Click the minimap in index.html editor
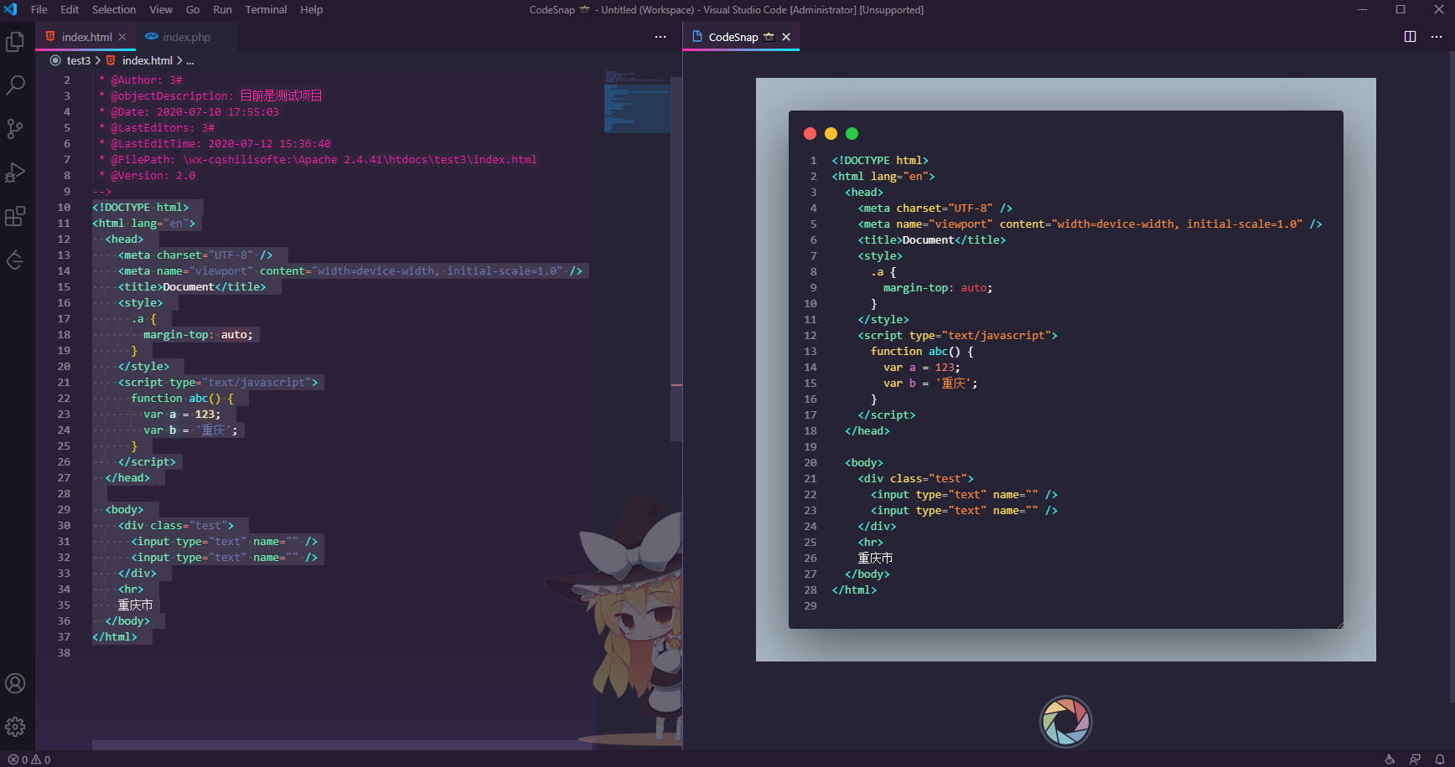Viewport: 1455px width, 767px height. [x=636, y=102]
